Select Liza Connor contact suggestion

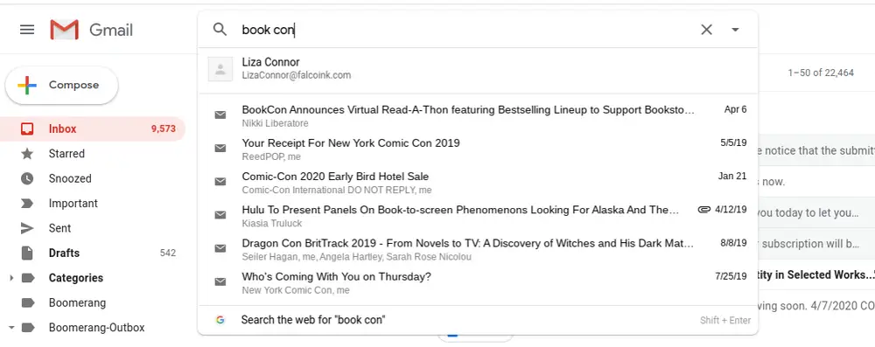point(478,69)
